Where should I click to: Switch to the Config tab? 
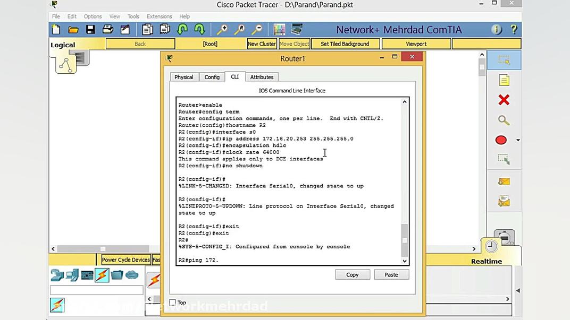pyautogui.click(x=212, y=77)
